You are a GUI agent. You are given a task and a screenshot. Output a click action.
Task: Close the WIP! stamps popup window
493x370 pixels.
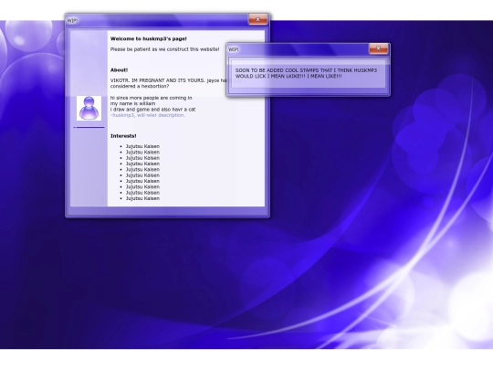[378, 48]
